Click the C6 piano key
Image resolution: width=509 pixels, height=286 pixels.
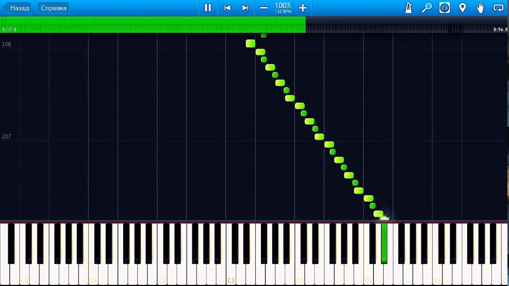point(437,274)
